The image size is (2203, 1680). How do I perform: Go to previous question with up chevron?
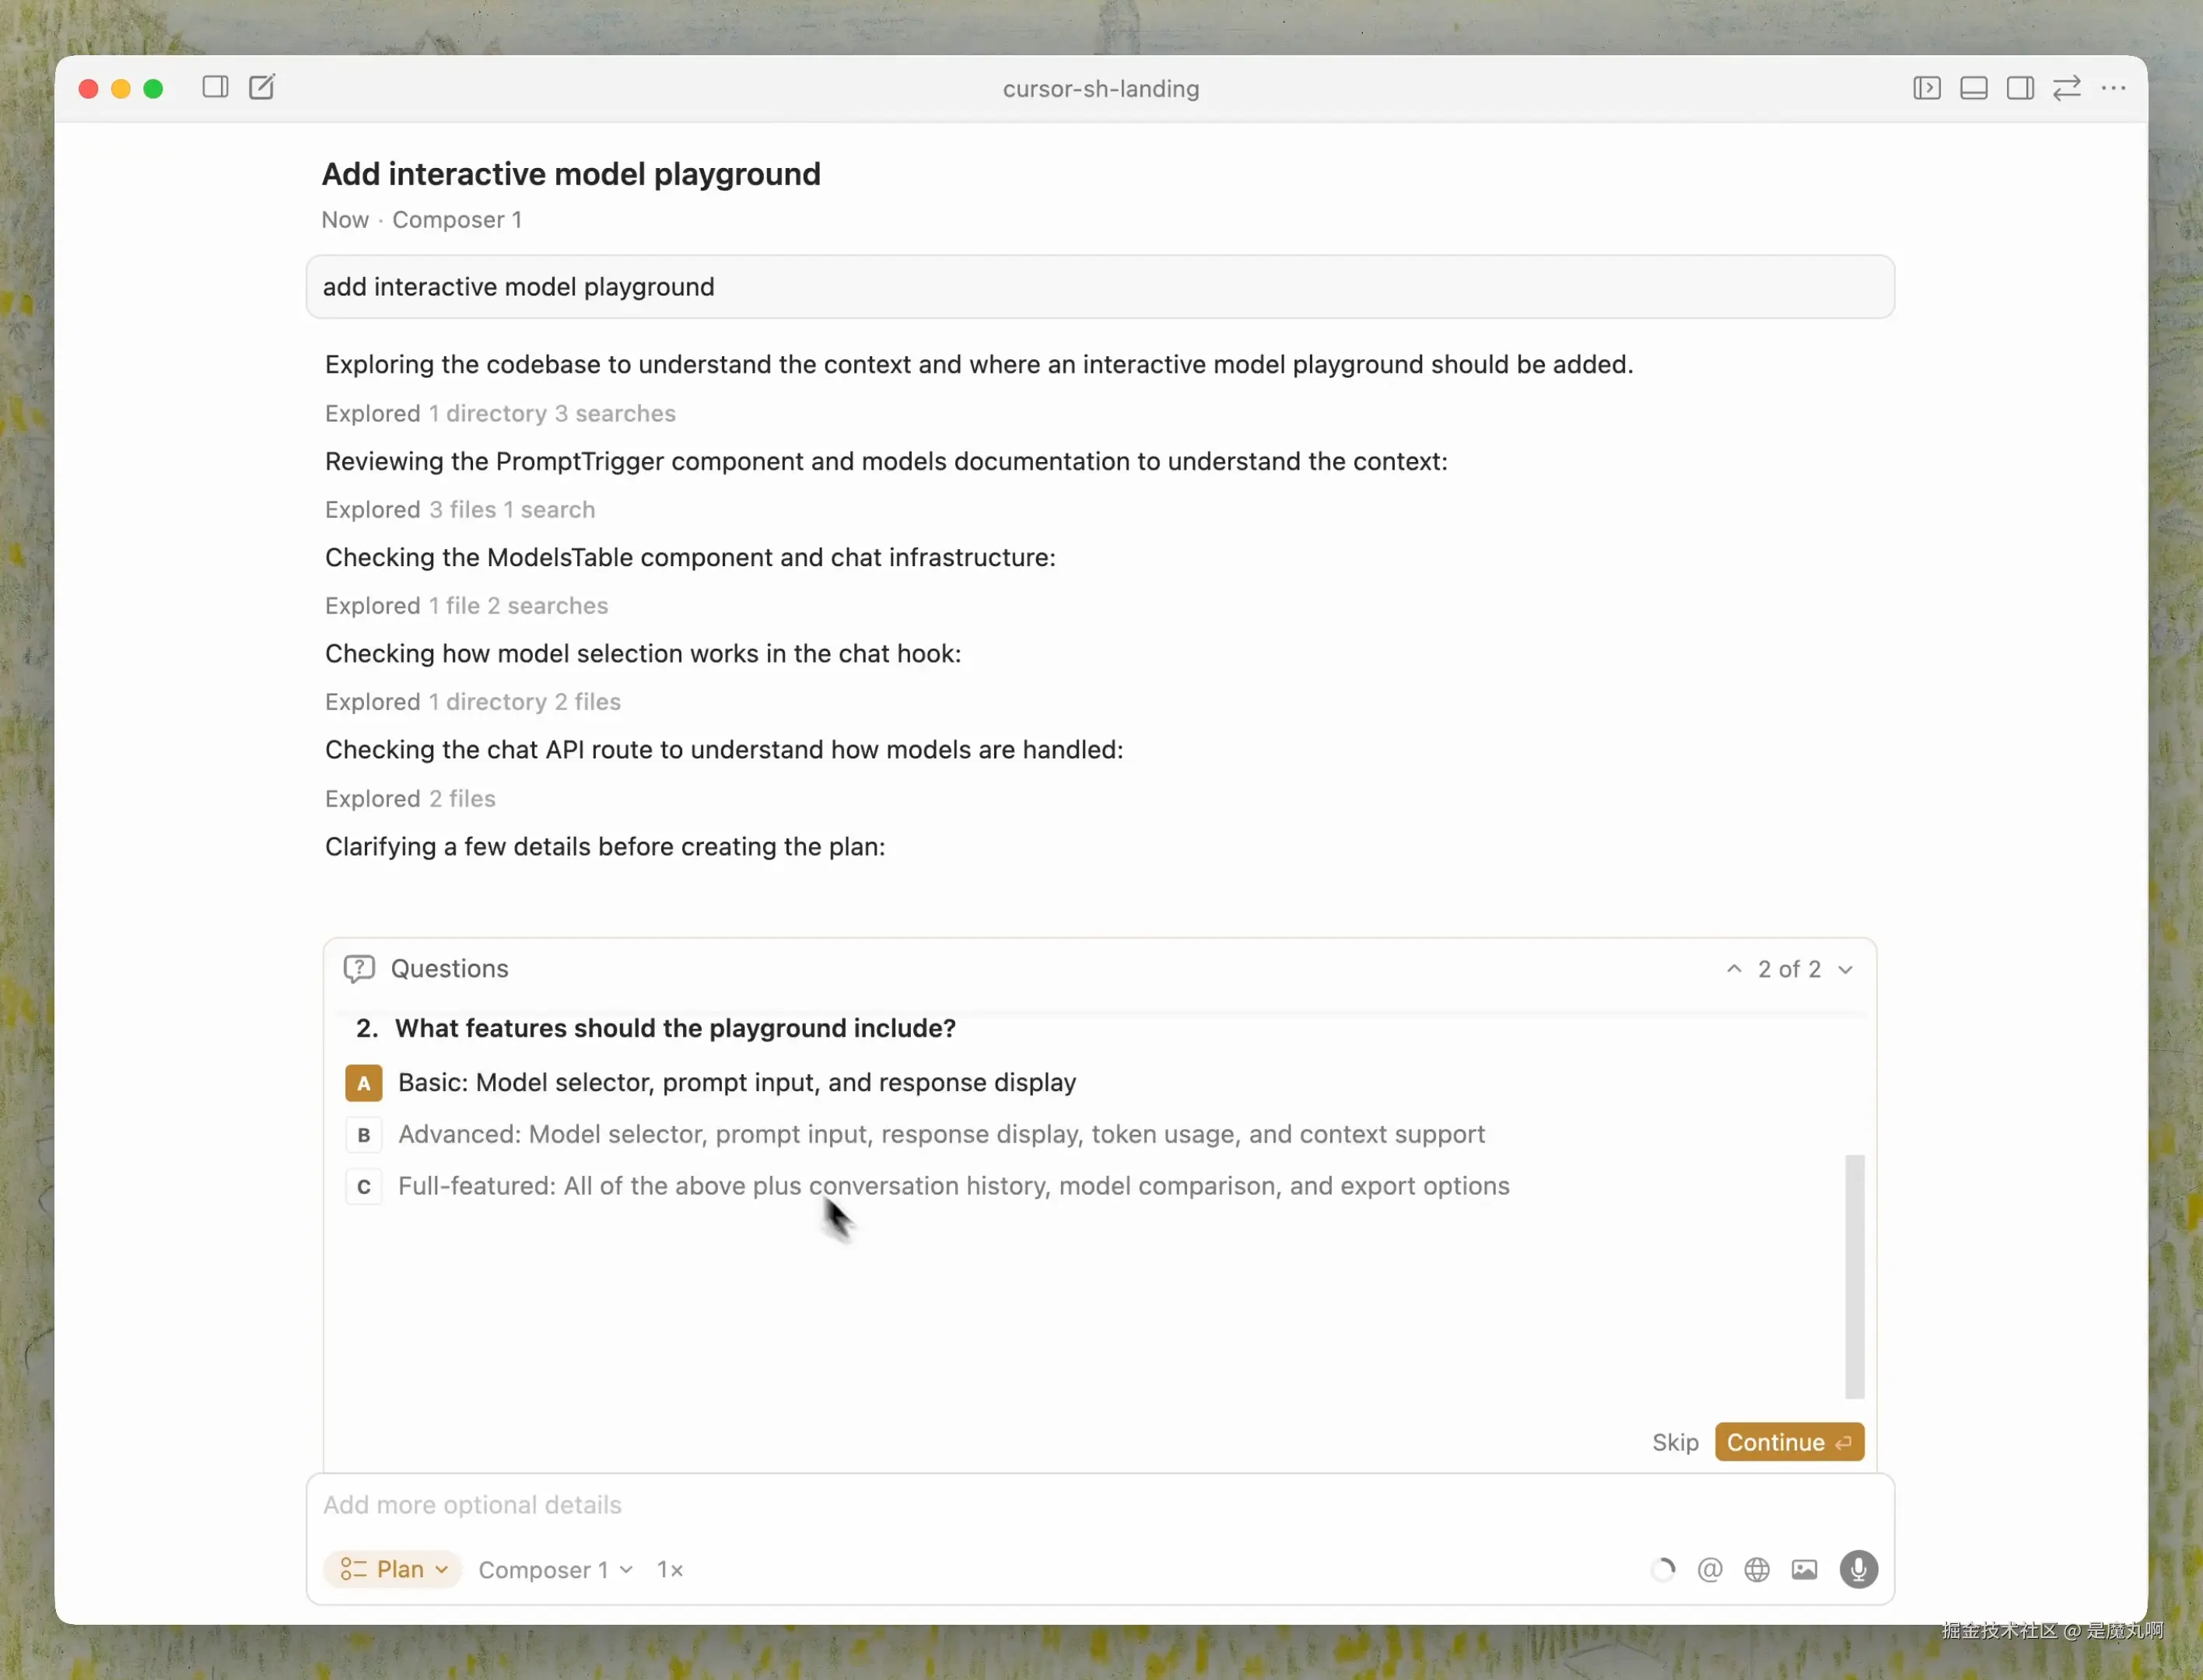tap(1734, 969)
